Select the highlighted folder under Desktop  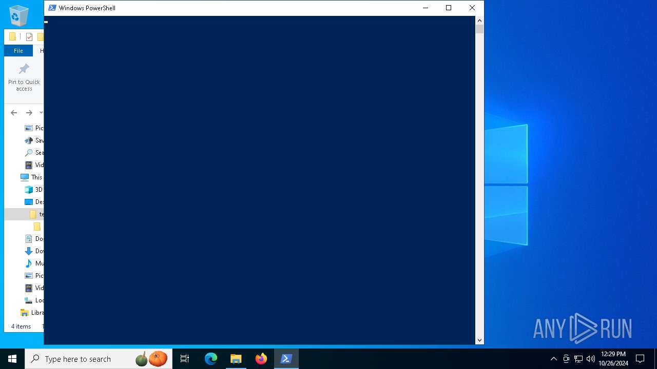(24, 214)
